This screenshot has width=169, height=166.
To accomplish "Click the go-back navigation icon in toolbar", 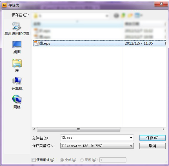I will point(117,15).
